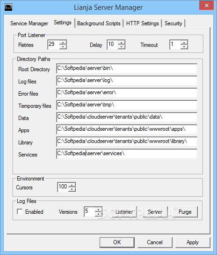The height and width of the screenshot is (255, 217).
Task: Go to the Security tab
Action: pos(174,23)
